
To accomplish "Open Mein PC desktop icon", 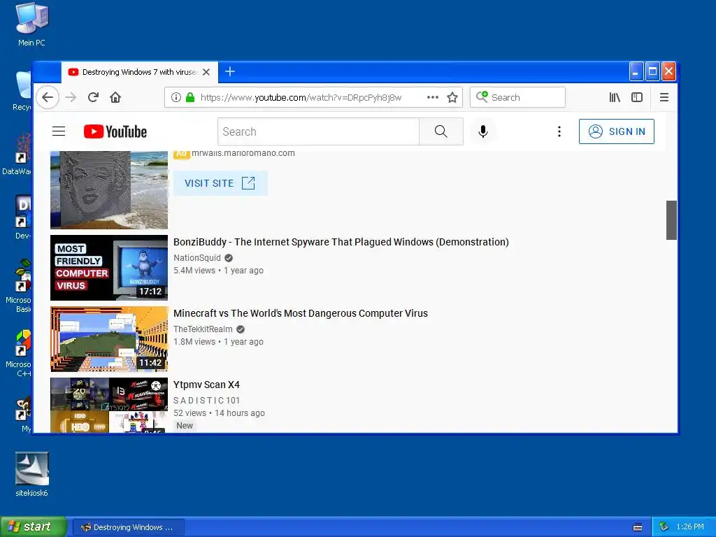I will click(x=31, y=24).
